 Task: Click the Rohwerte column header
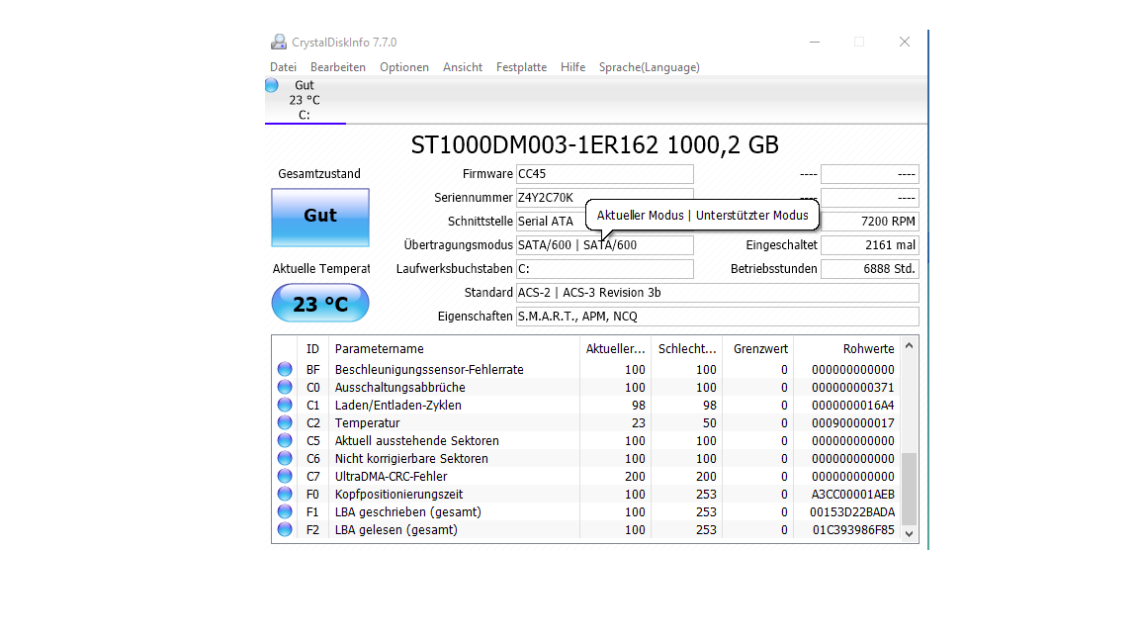[847, 349]
